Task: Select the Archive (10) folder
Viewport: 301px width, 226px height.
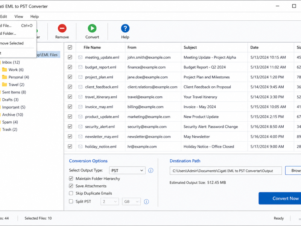Action: [13, 115]
